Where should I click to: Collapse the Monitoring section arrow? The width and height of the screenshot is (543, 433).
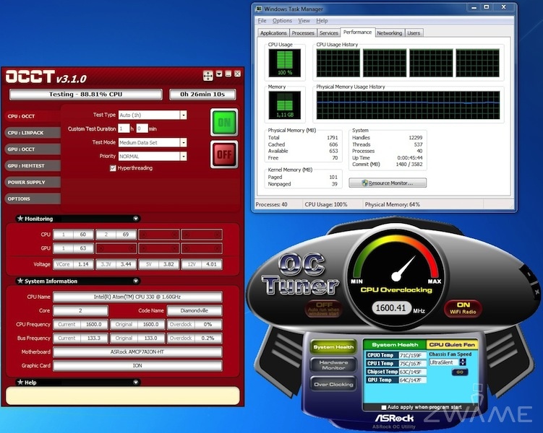coord(136,219)
